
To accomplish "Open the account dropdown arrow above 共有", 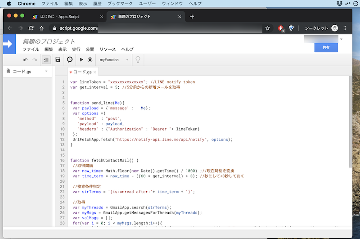I will point(341,39).
